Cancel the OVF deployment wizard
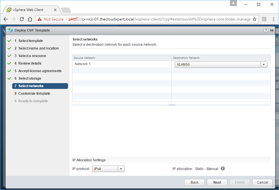Viewport: 279px width, 190px height. (262, 182)
